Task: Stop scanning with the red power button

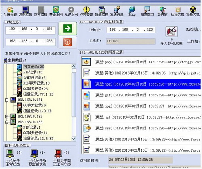Action: tap(68, 42)
